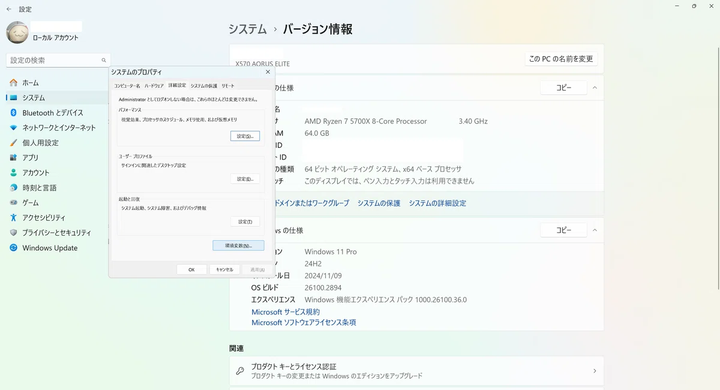Open Microsoft サービス規約 link

pyautogui.click(x=286, y=312)
